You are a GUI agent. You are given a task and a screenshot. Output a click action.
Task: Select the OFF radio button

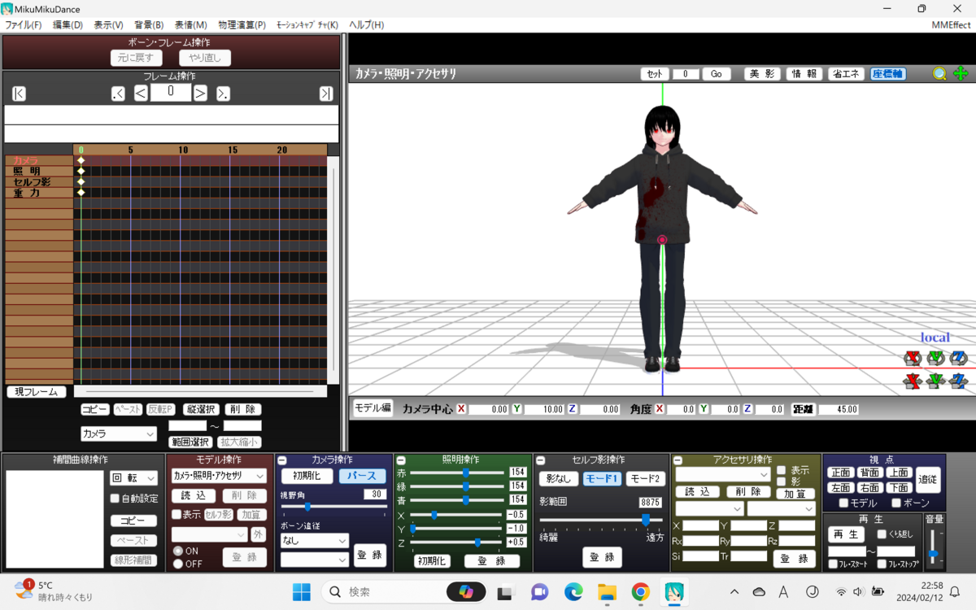coord(178,564)
